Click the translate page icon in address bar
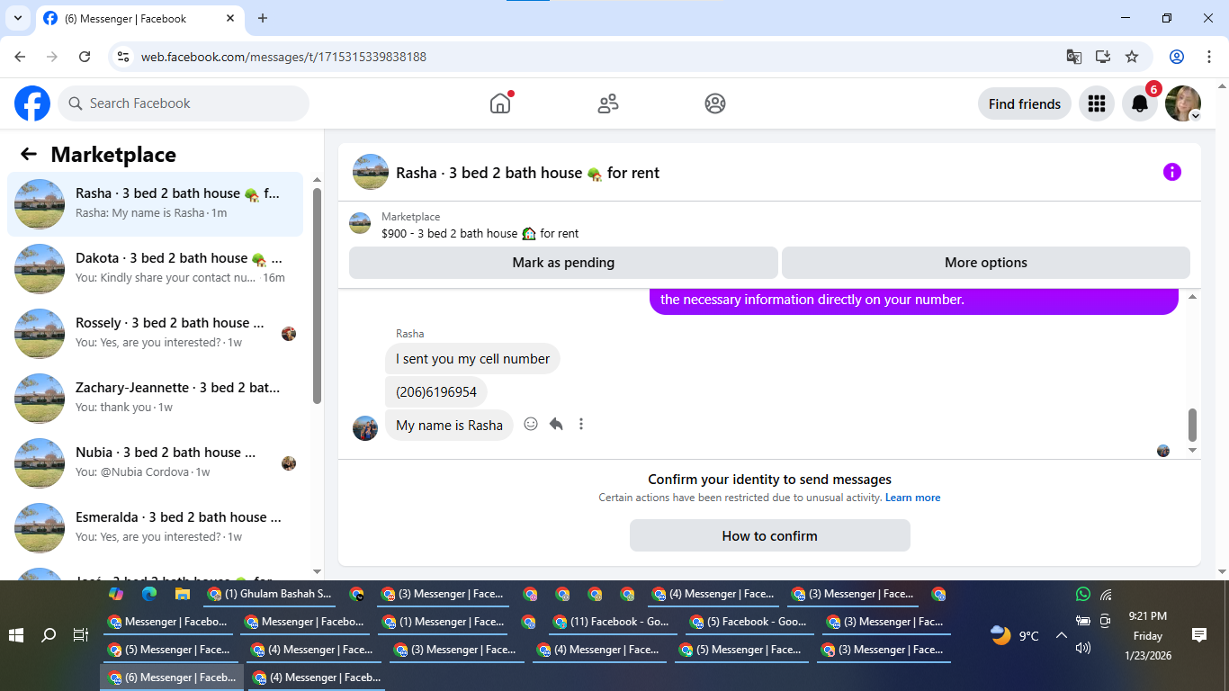This screenshot has width=1229, height=691. (1074, 57)
